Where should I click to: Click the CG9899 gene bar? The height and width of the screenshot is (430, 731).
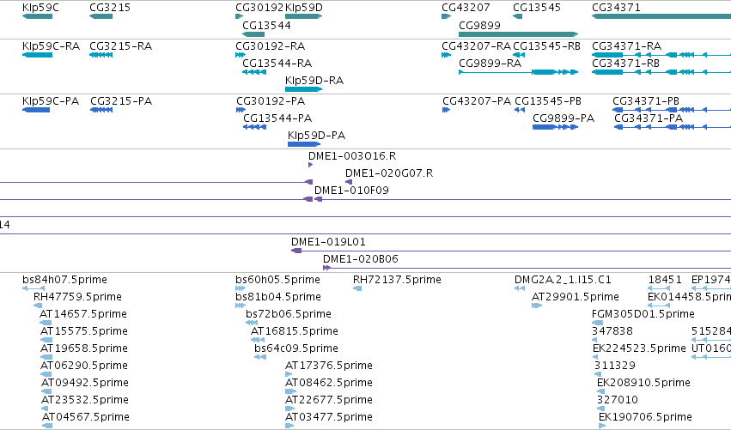[x=519, y=34]
